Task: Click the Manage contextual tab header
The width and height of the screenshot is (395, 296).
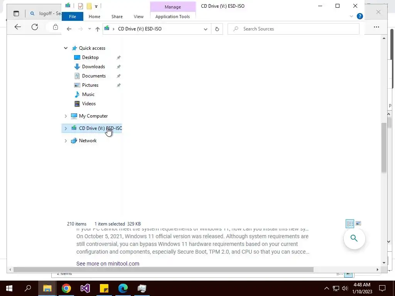Action: pos(173,7)
